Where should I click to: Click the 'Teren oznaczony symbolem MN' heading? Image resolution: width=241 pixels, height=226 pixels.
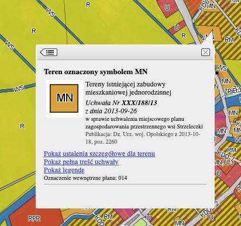(x=96, y=72)
